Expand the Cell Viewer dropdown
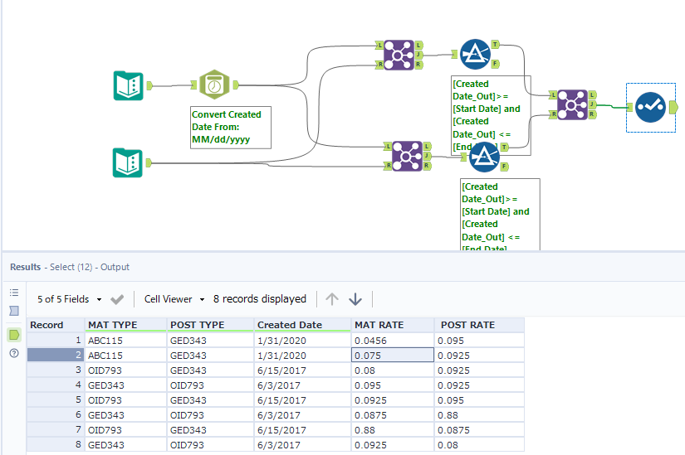Image resolution: width=685 pixels, height=455 pixels. 174,299
